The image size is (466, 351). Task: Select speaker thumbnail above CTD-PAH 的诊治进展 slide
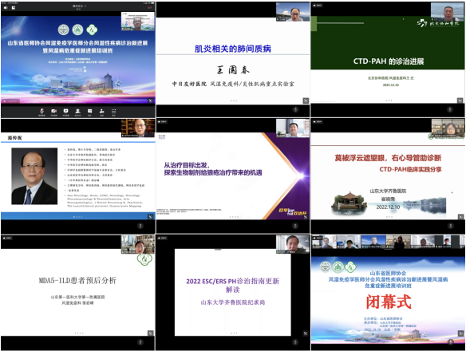coord(448,12)
